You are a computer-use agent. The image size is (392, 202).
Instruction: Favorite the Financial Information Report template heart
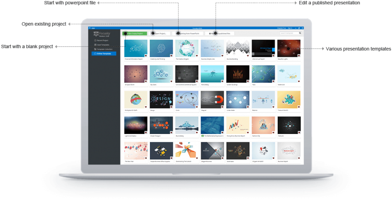[146, 56]
